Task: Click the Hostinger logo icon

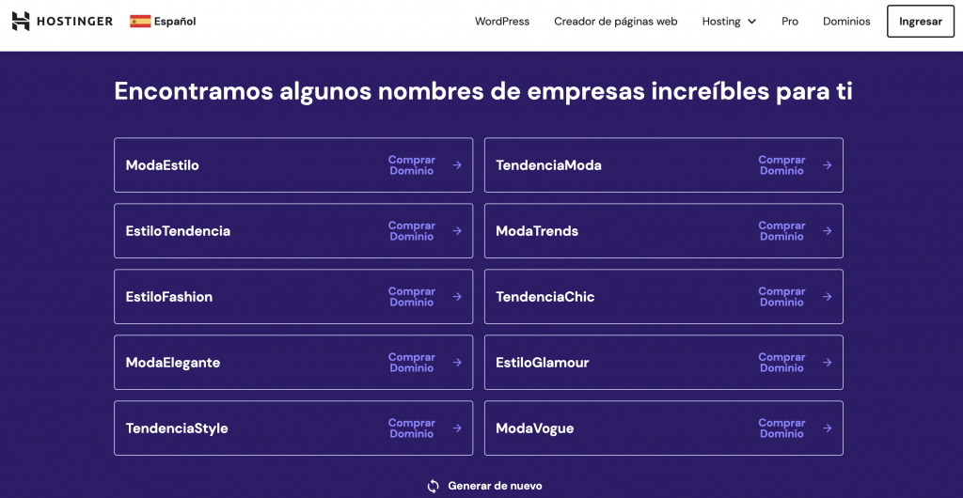Action: pos(21,21)
